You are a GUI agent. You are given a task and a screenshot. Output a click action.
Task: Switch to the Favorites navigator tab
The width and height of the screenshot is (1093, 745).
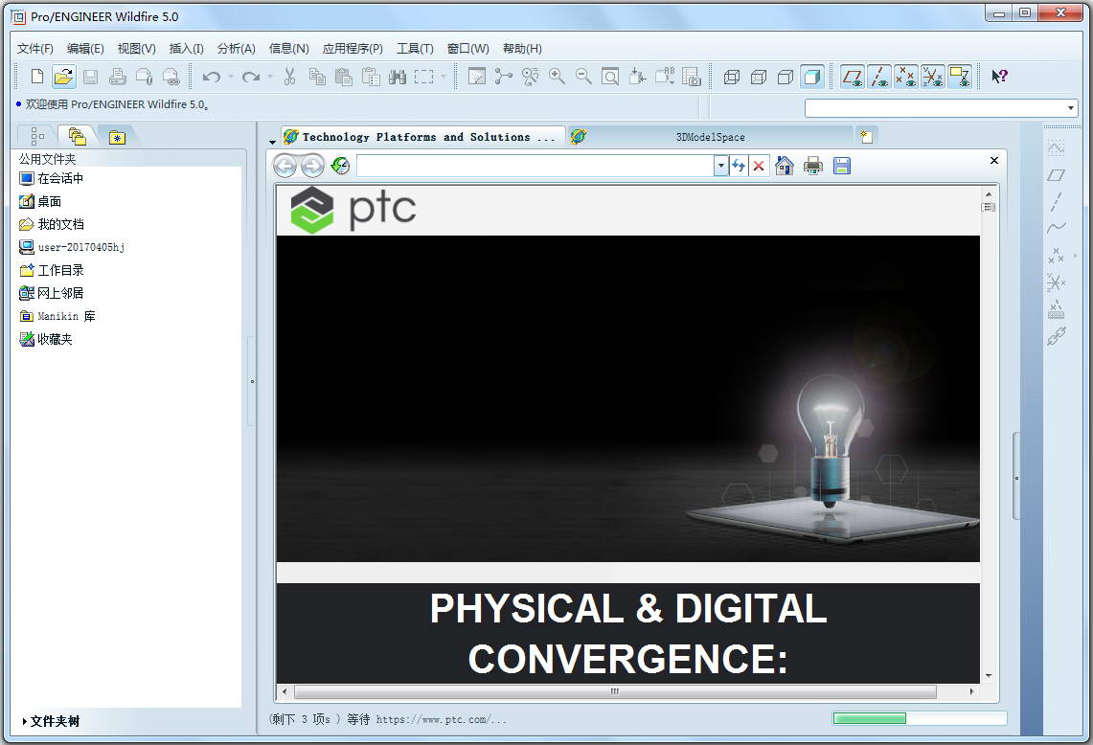(x=117, y=137)
